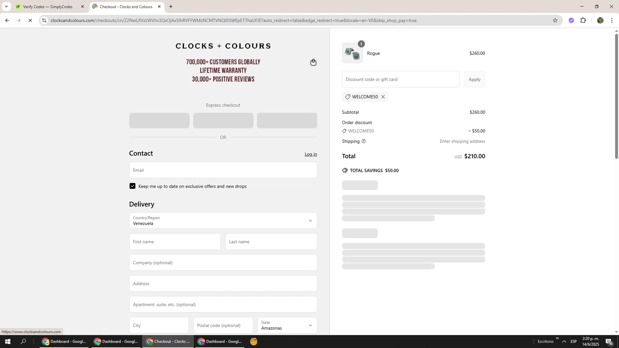
Task: Close the Verify Codes SimplyCodes tab
Action: point(83,7)
